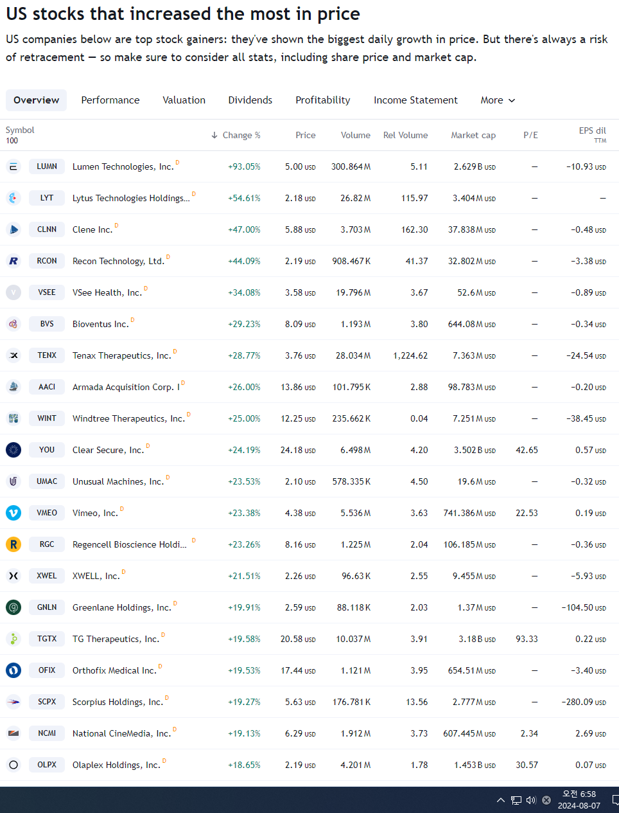Switch to the Performance tab
This screenshot has width=619, height=813.
(x=110, y=100)
